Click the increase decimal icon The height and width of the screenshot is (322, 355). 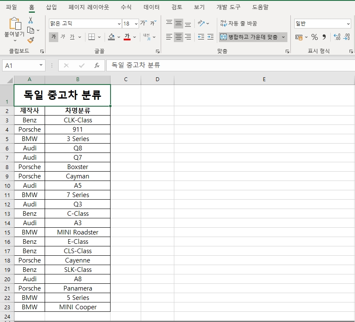click(337, 37)
